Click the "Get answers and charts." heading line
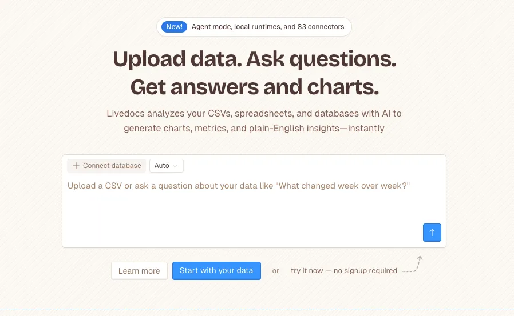Screen dimensions: 514x316 coord(254,87)
